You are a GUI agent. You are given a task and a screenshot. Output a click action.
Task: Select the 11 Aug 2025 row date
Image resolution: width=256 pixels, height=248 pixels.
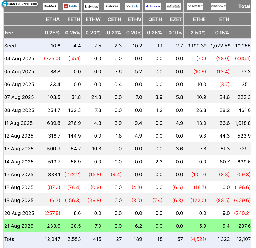(x=18, y=123)
